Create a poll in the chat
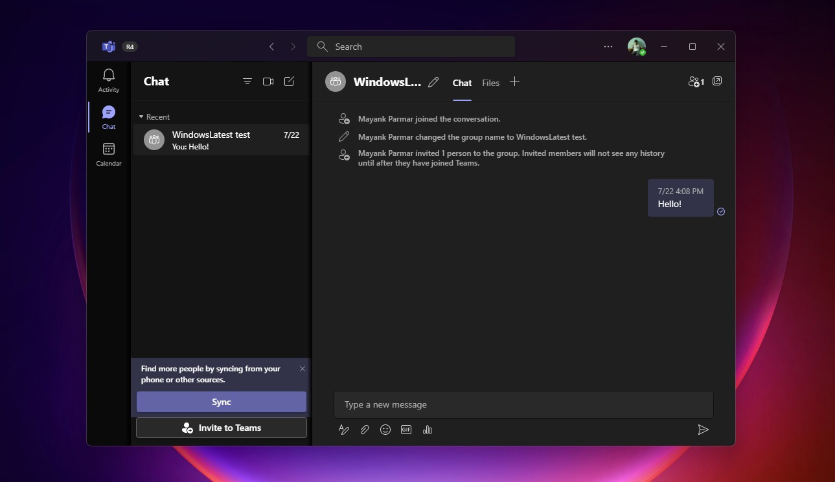Screen dimensions: 835x482 point(427,430)
